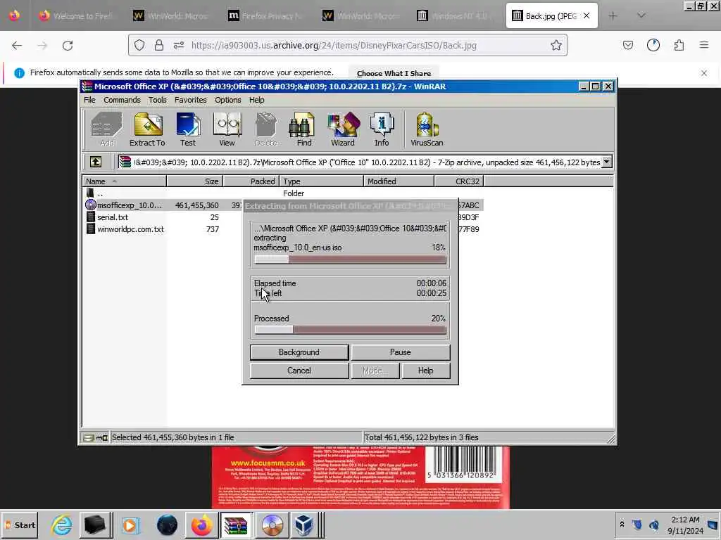
Task: Open Firefox from the taskbar
Action: click(201, 525)
